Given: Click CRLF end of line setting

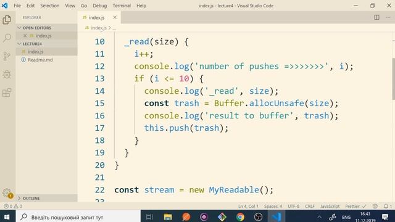Looking at the screenshot, I should (310, 206).
